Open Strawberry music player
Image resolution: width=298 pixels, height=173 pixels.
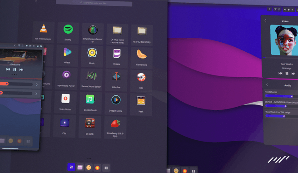click(x=115, y=128)
